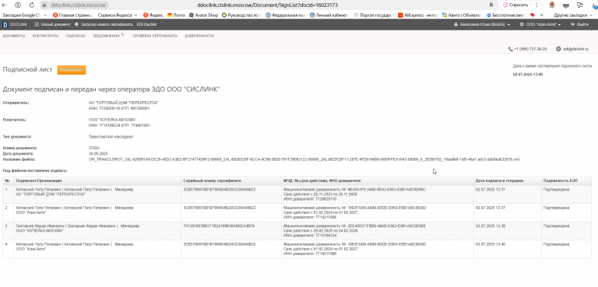Open the Спросить assistant button

[515, 5]
